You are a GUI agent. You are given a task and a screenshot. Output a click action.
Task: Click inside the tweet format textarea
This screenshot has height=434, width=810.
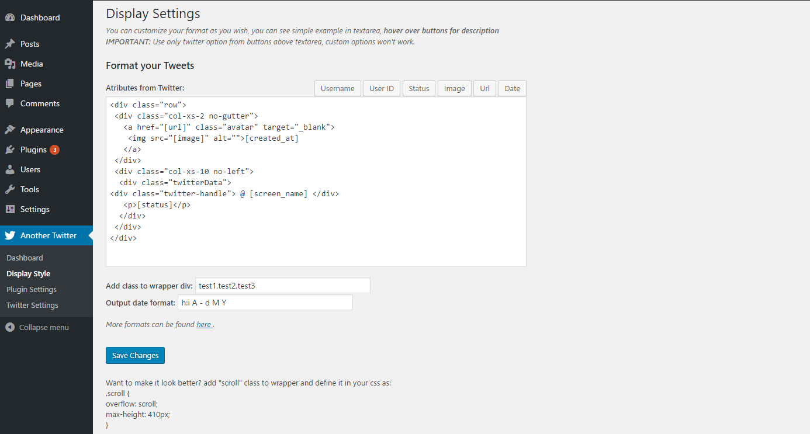316,182
